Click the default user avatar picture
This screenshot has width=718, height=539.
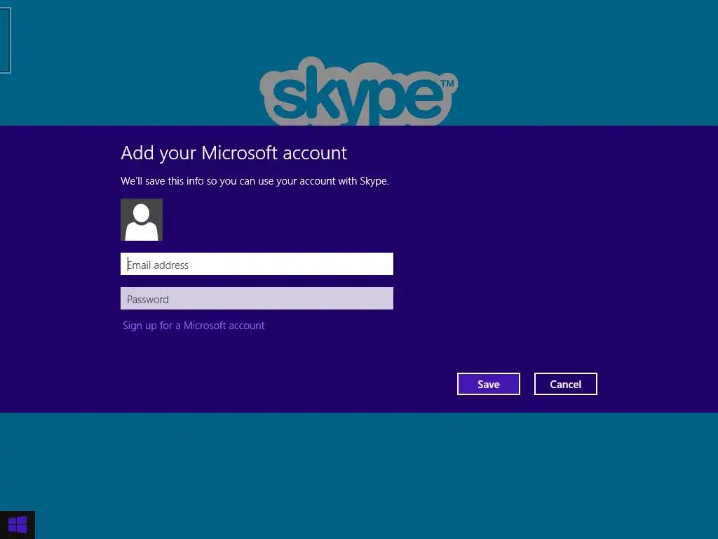coord(142,220)
